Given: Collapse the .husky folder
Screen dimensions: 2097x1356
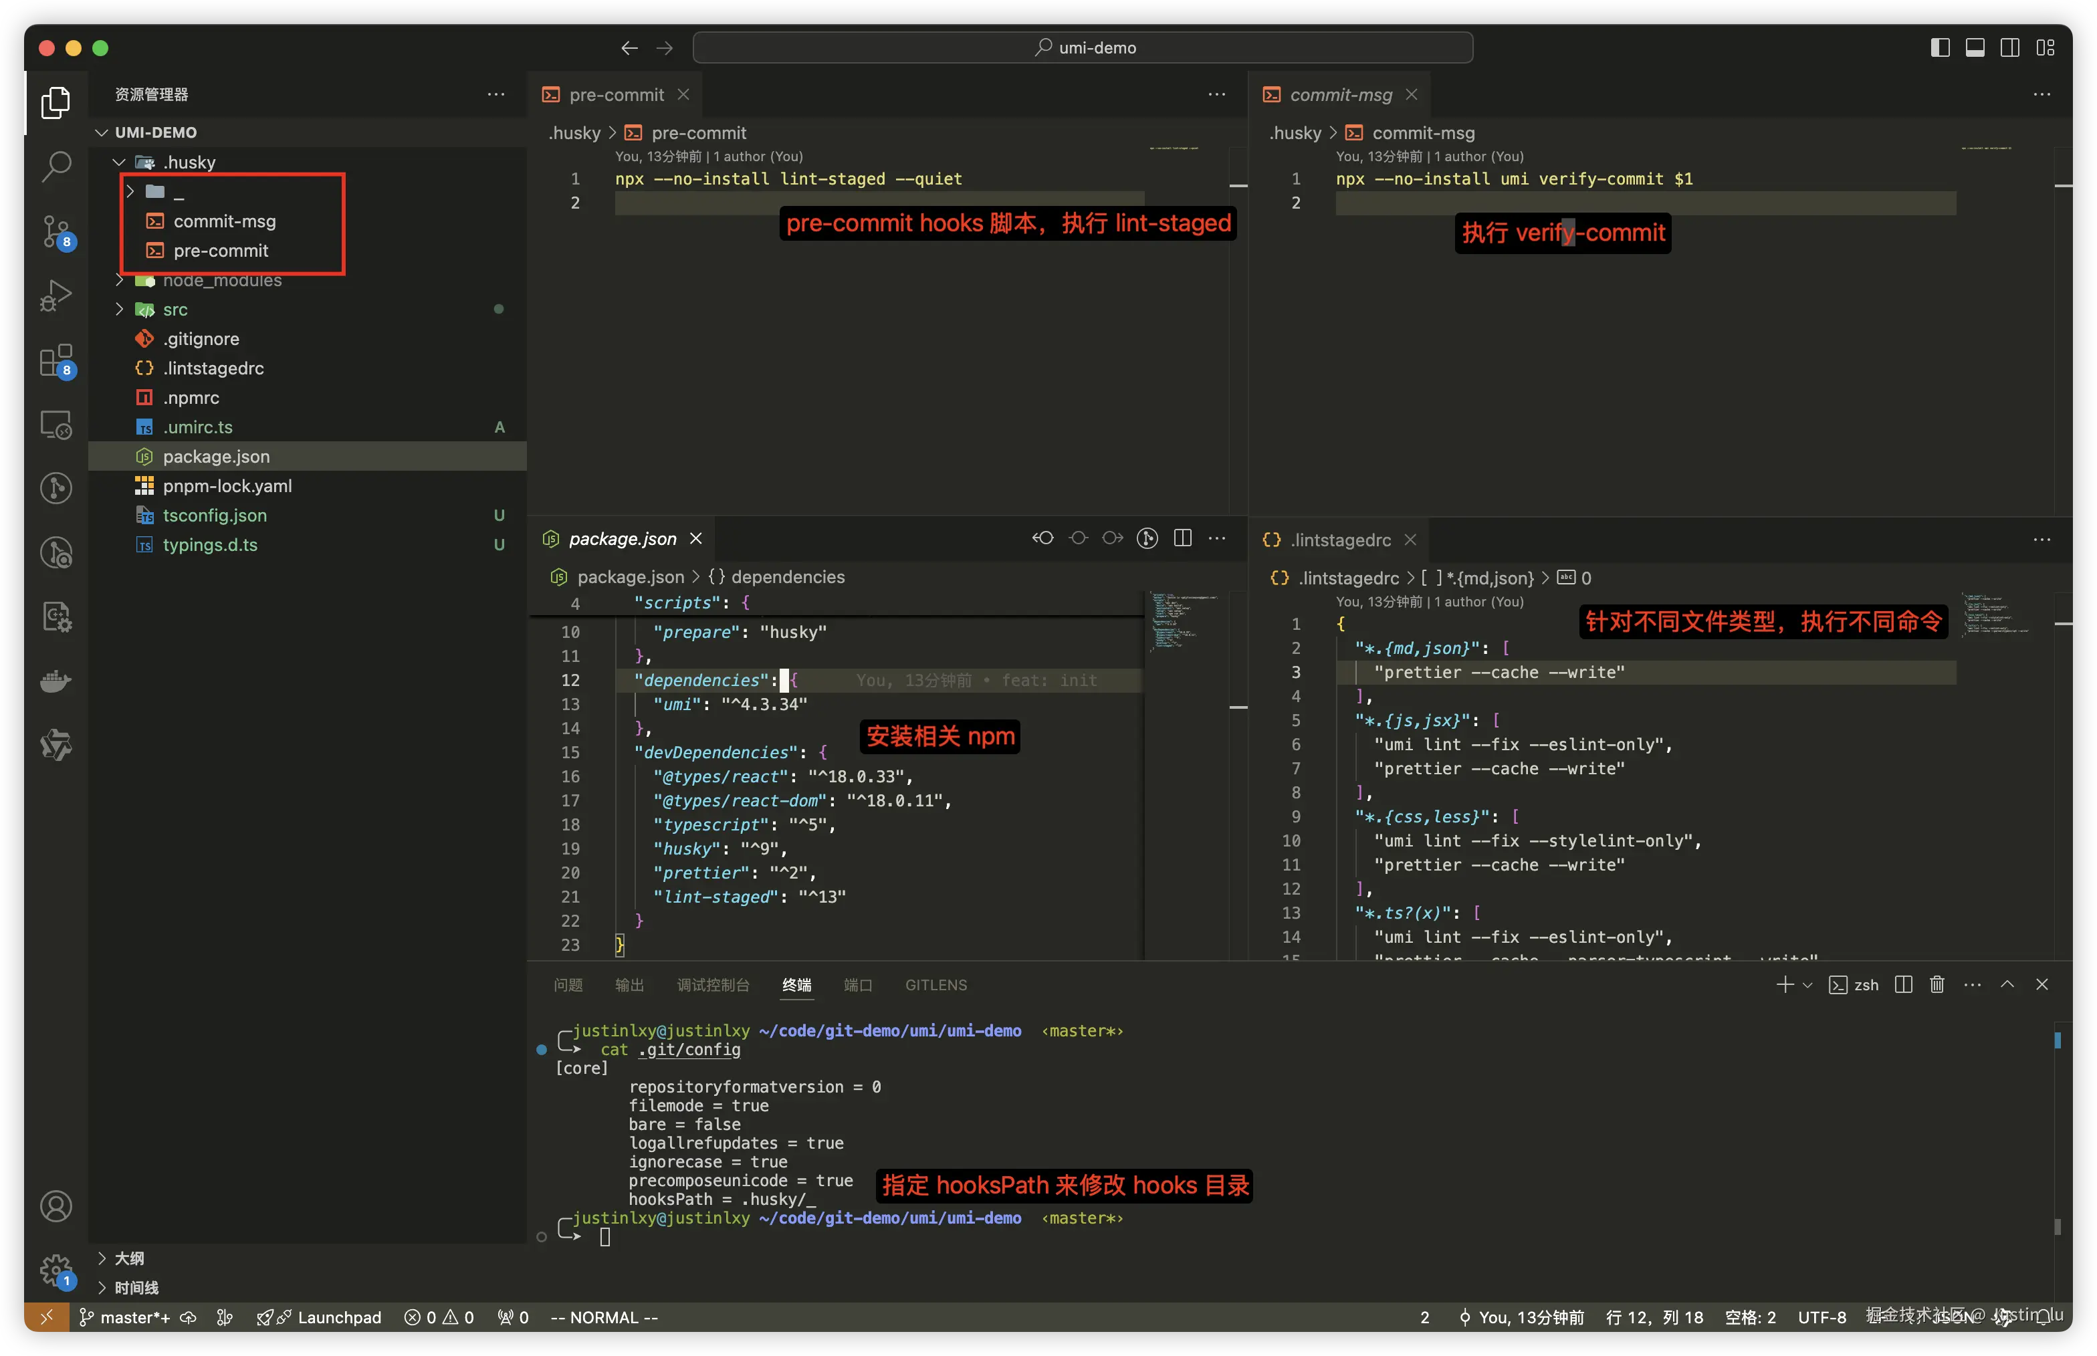Looking at the screenshot, I should pos(189,162).
